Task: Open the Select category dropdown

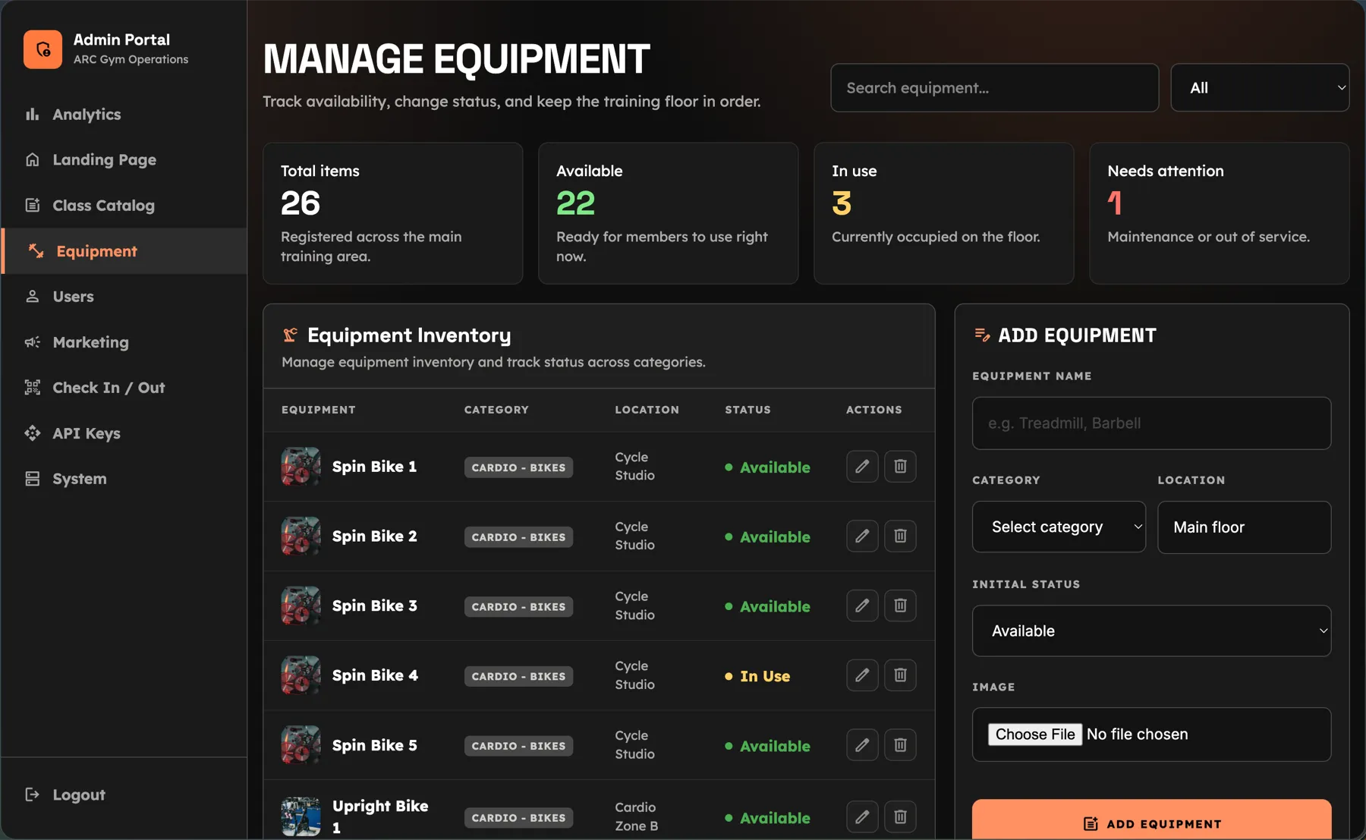Action: (1059, 527)
